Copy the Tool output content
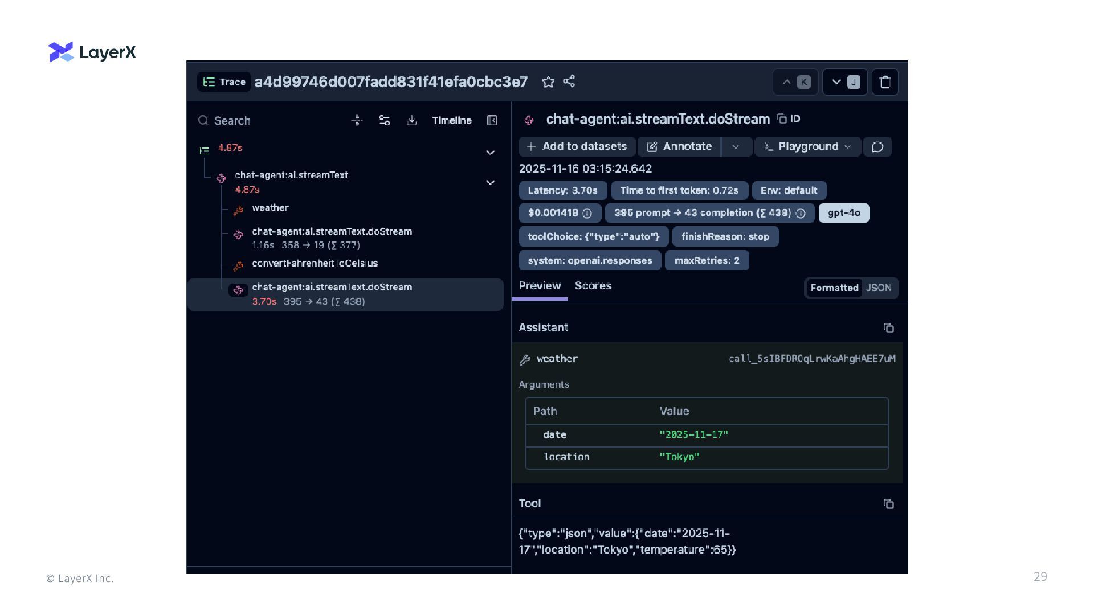This screenshot has width=1094, height=615. [x=888, y=504]
